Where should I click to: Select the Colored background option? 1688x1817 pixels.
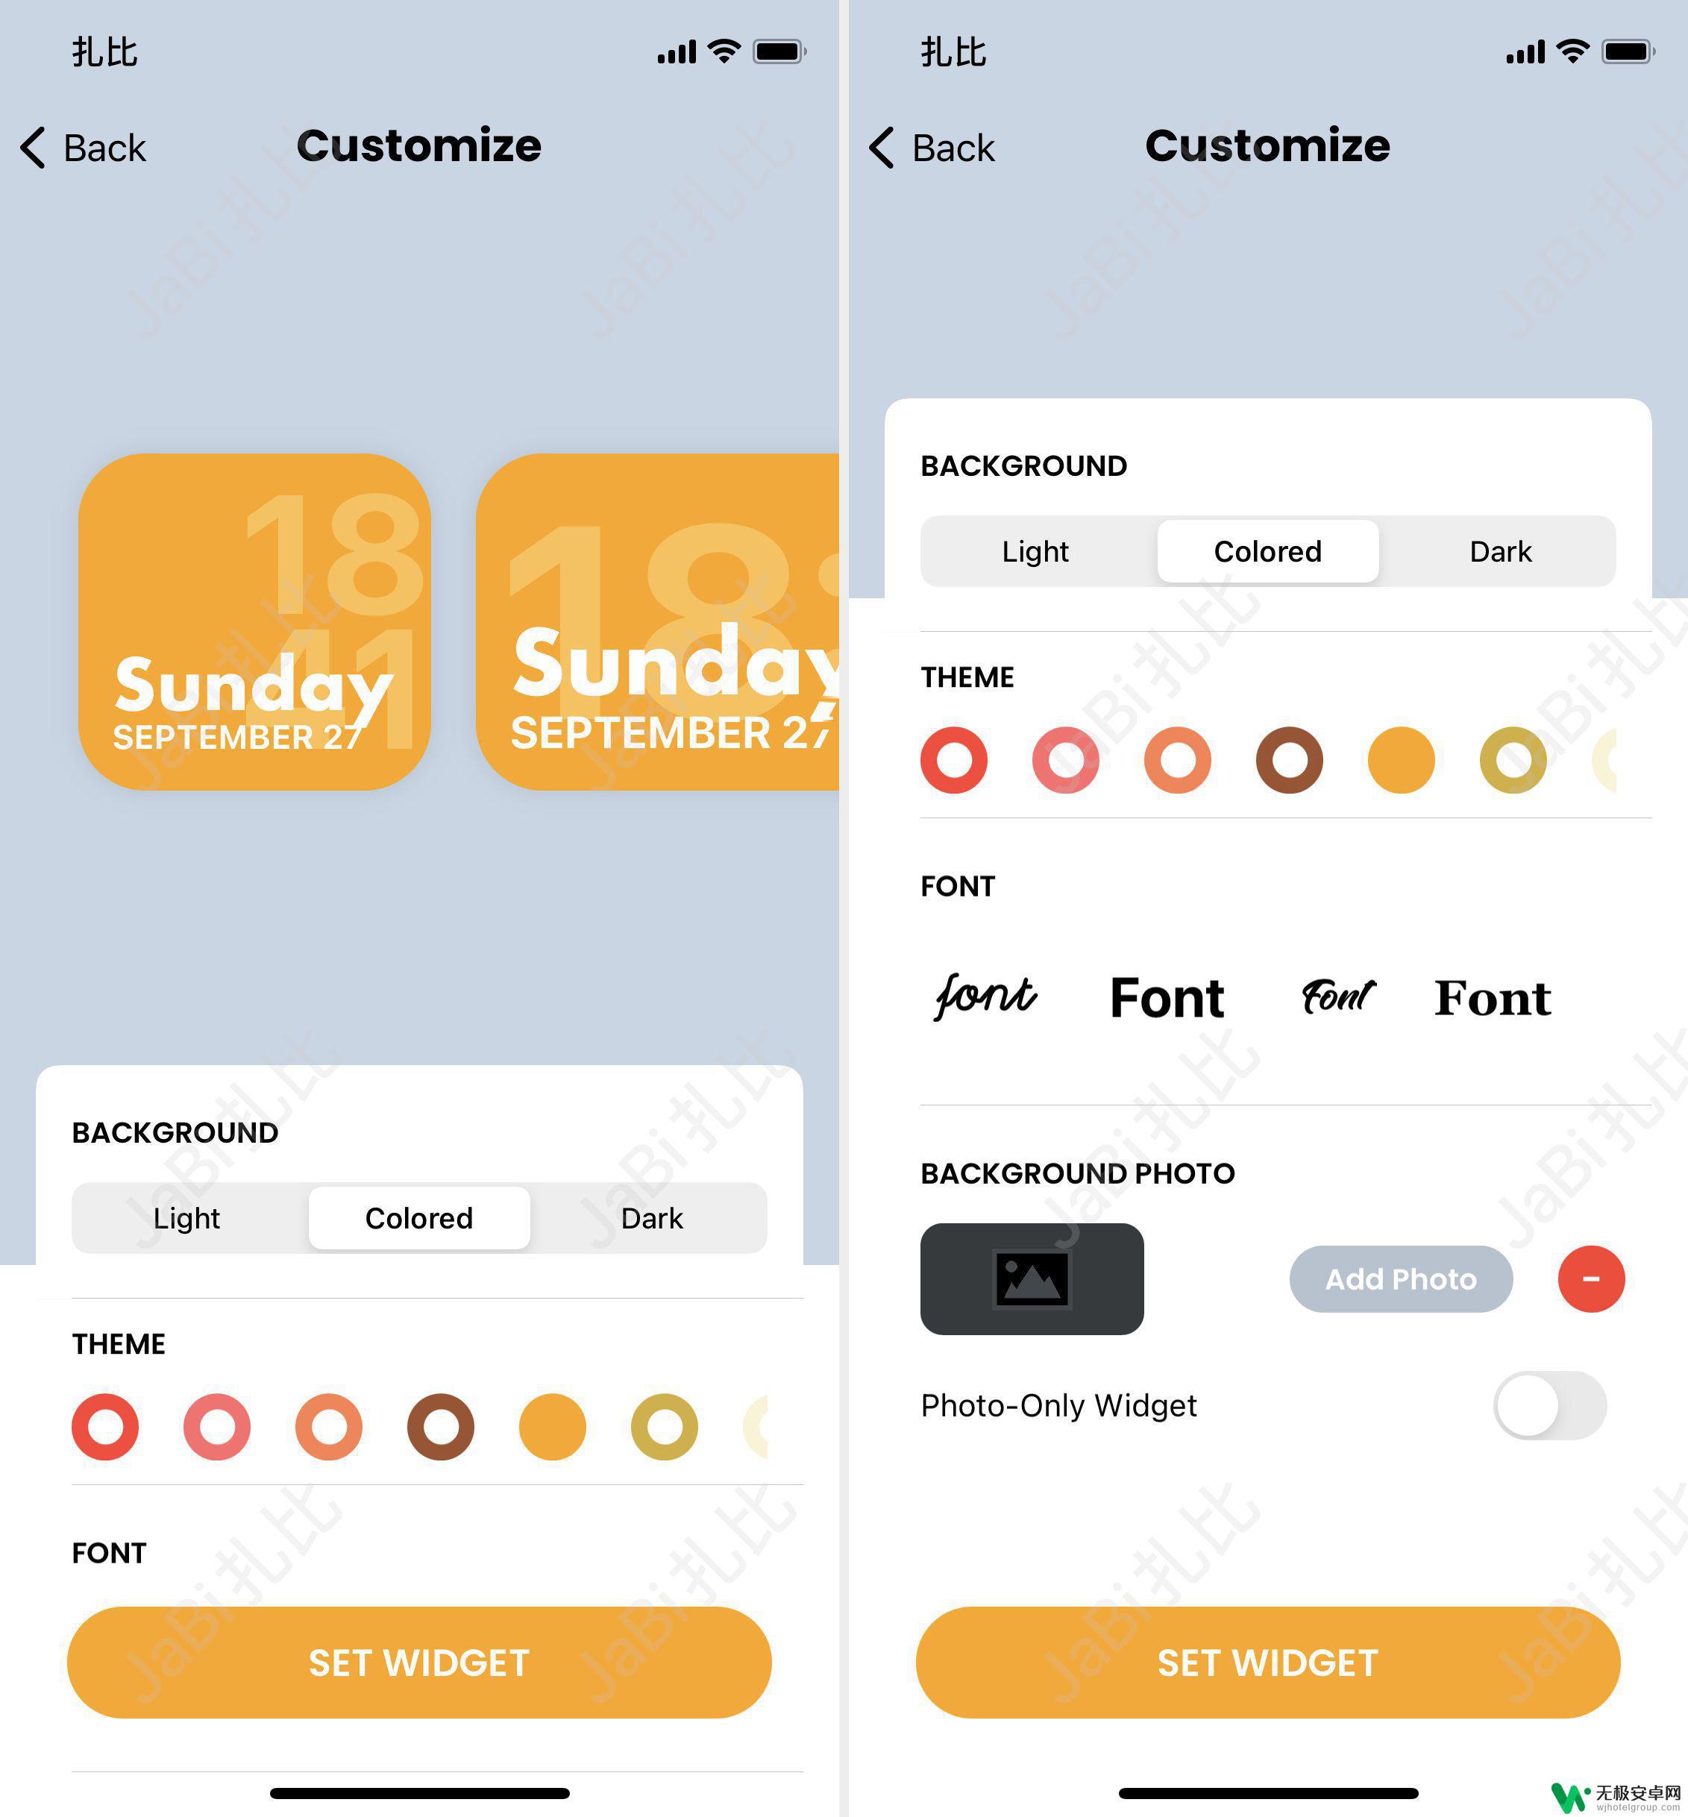tap(421, 1219)
